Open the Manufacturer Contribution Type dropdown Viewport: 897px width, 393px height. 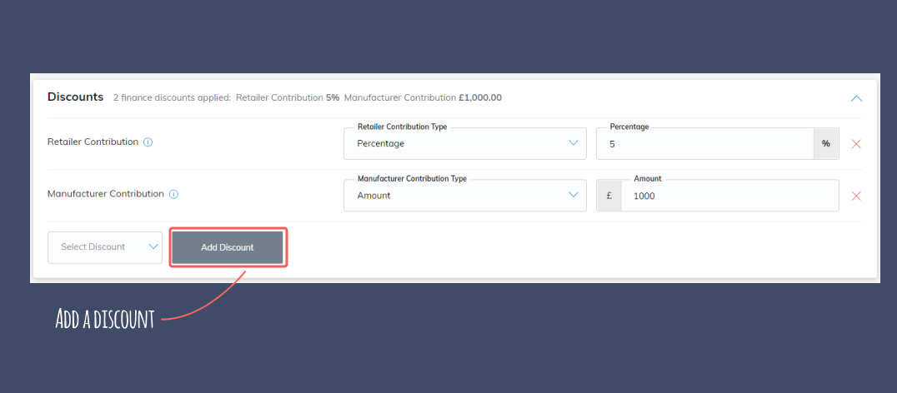(464, 196)
